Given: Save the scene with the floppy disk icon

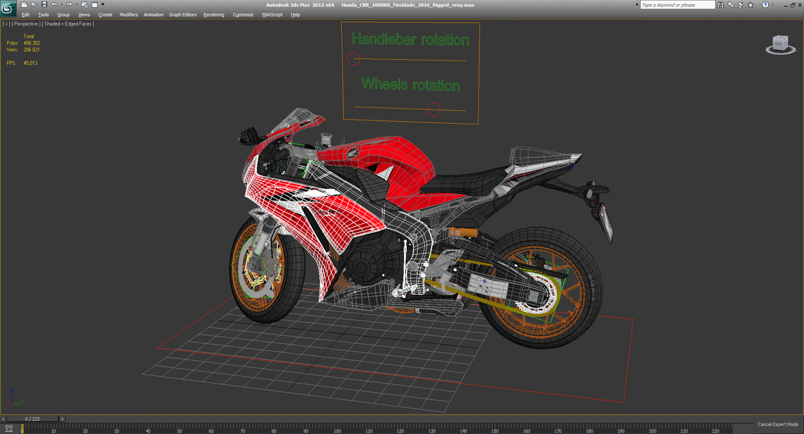Looking at the screenshot, I should click(44, 5).
